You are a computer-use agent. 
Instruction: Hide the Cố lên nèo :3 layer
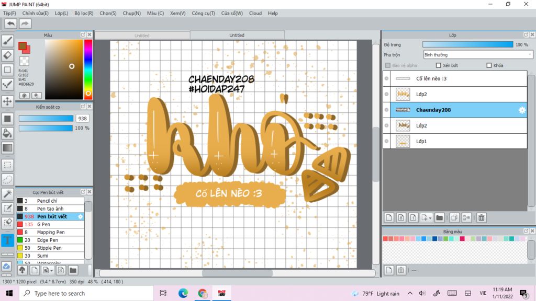tap(387, 78)
